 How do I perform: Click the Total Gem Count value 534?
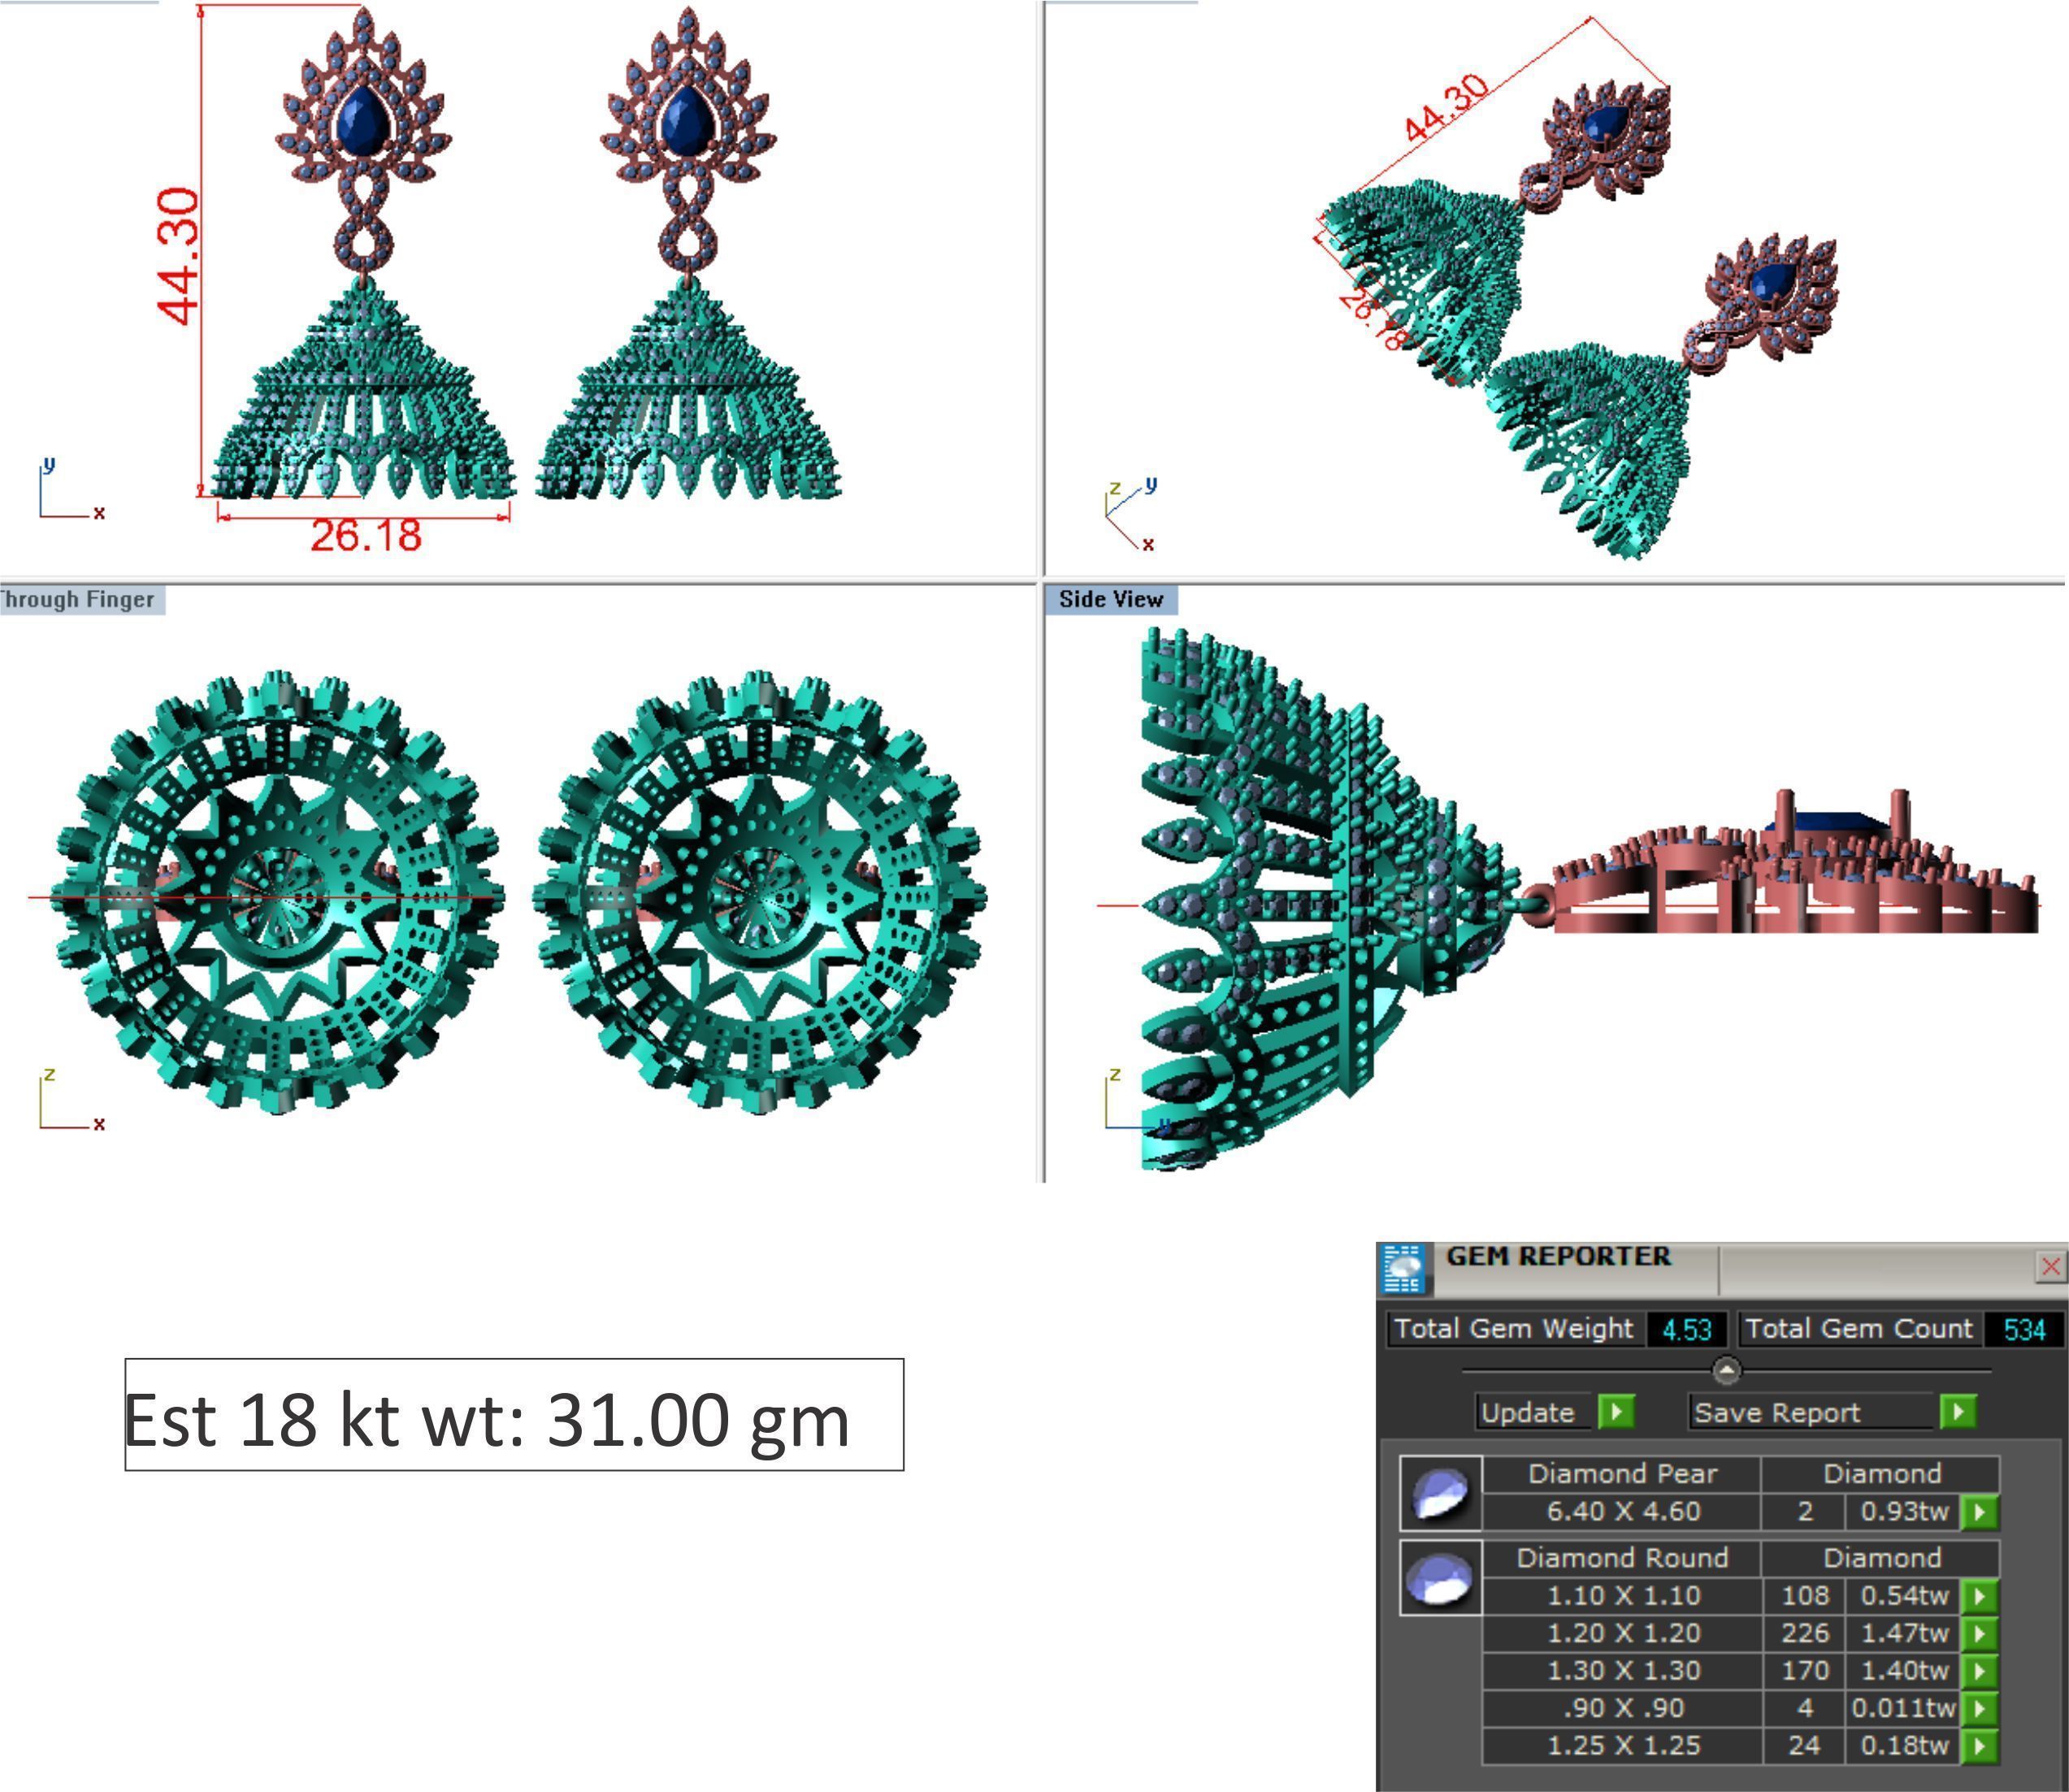point(2024,1330)
